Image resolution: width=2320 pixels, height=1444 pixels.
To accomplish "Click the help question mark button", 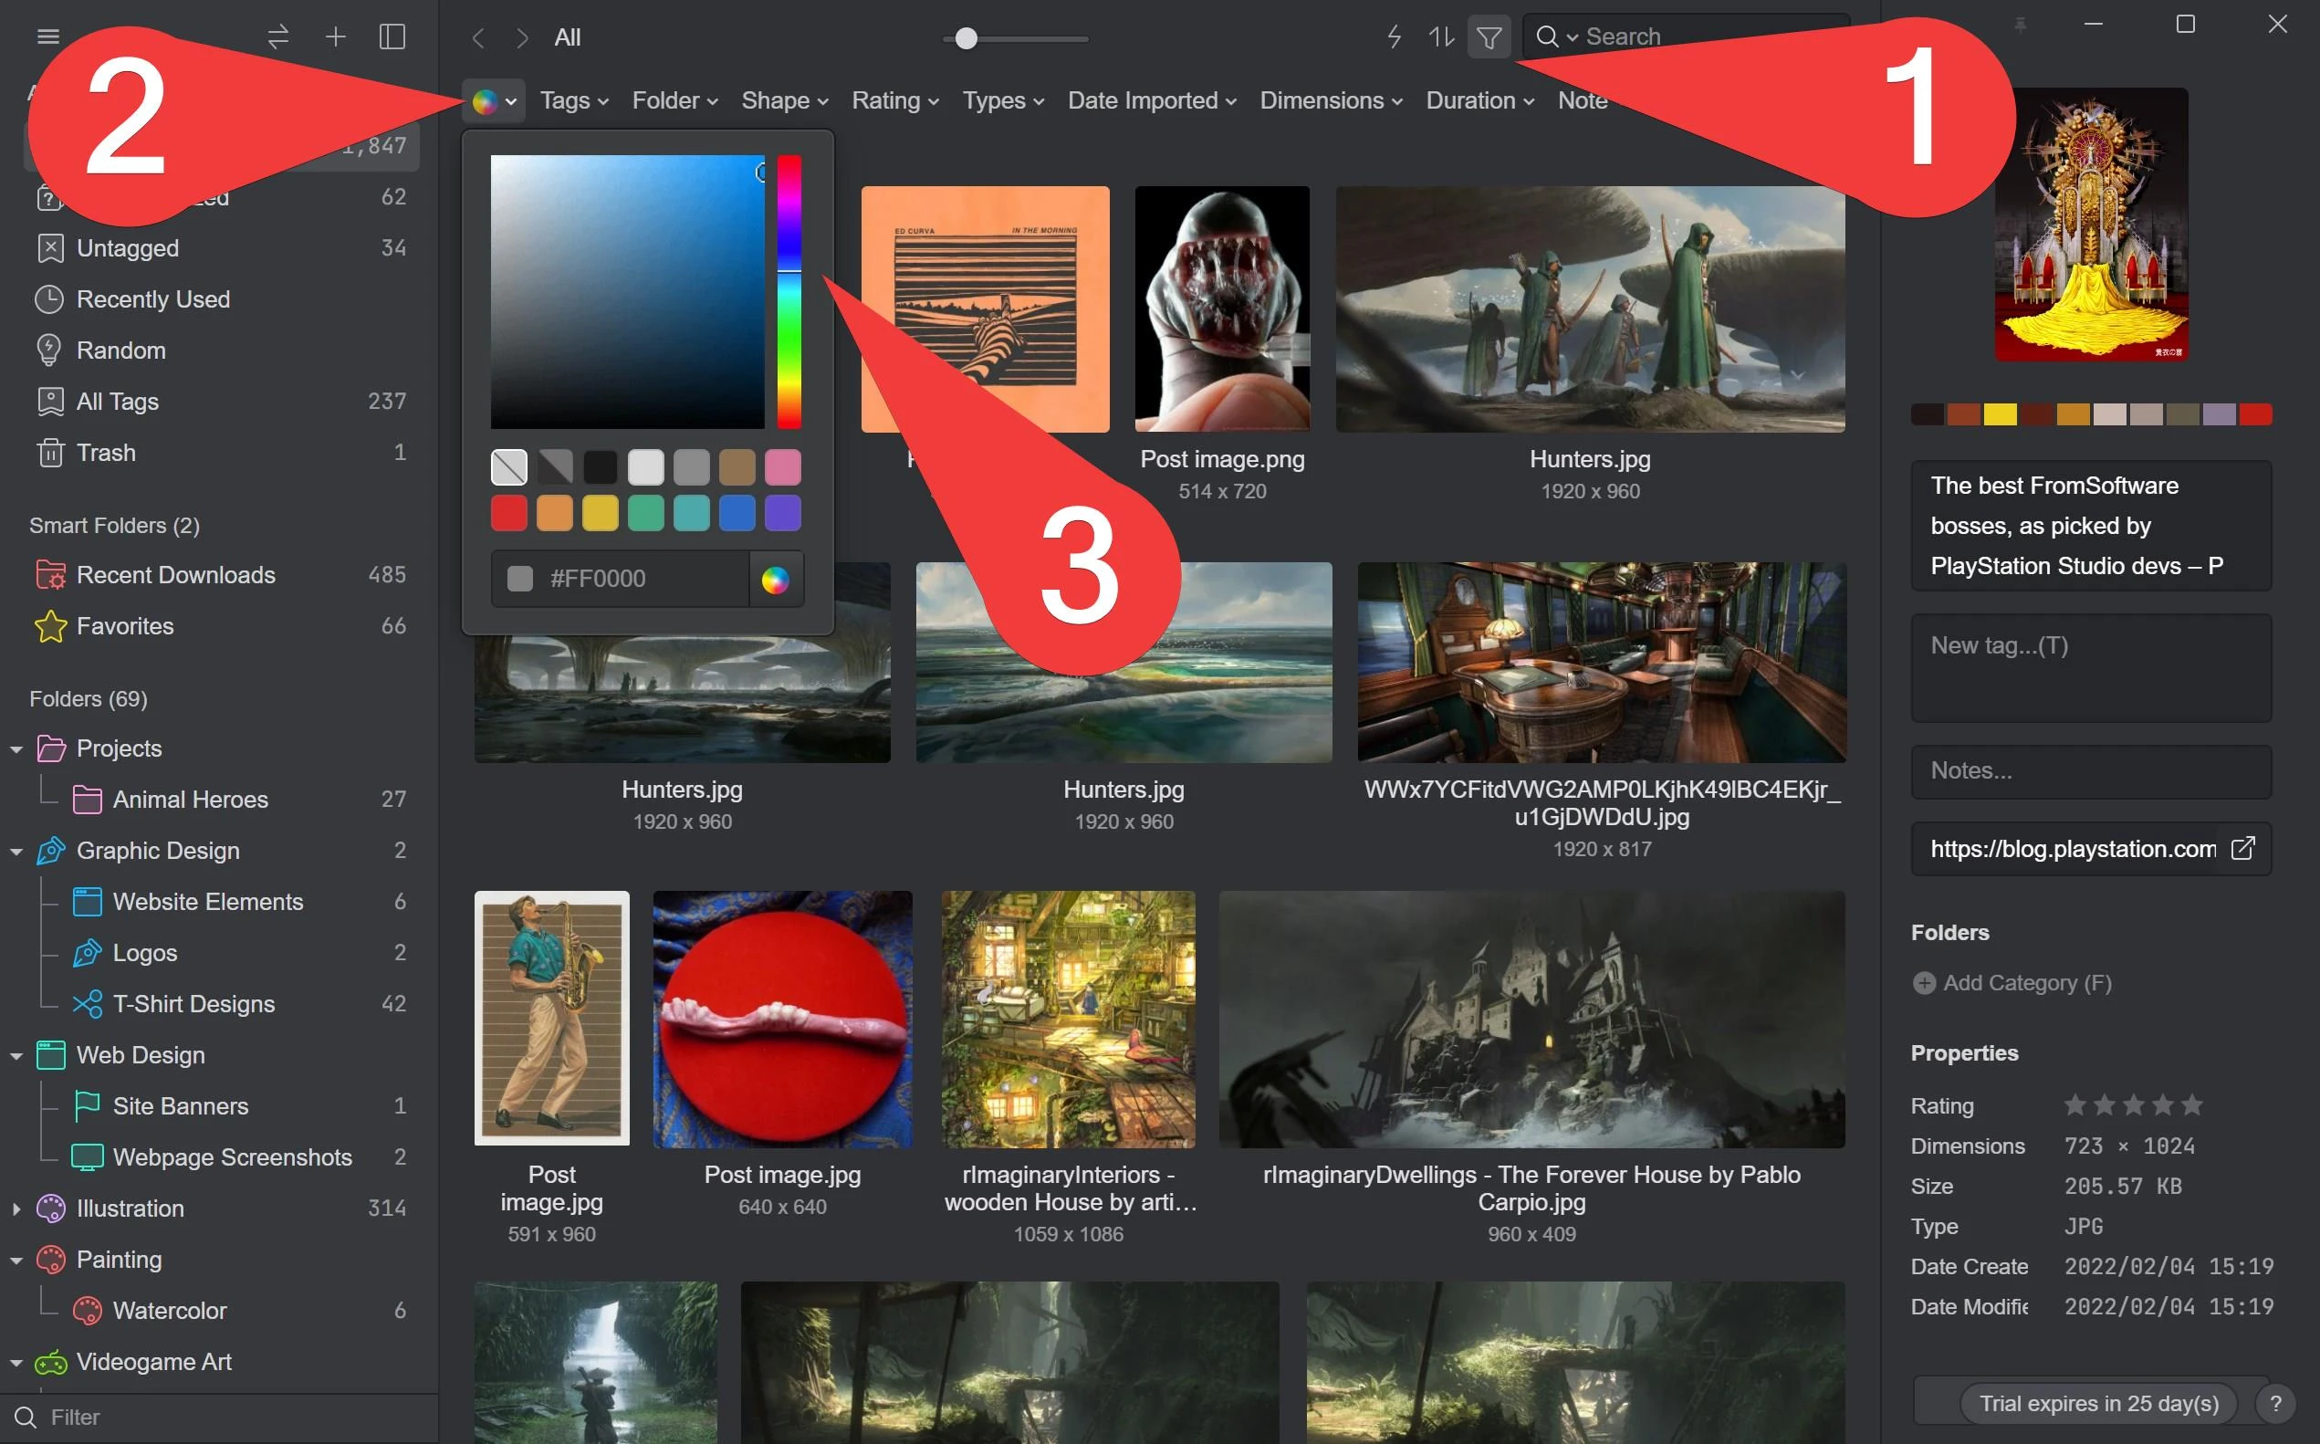I will (x=2276, y=1404).
